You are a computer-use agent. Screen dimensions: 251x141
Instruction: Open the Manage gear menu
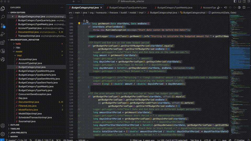3,134
